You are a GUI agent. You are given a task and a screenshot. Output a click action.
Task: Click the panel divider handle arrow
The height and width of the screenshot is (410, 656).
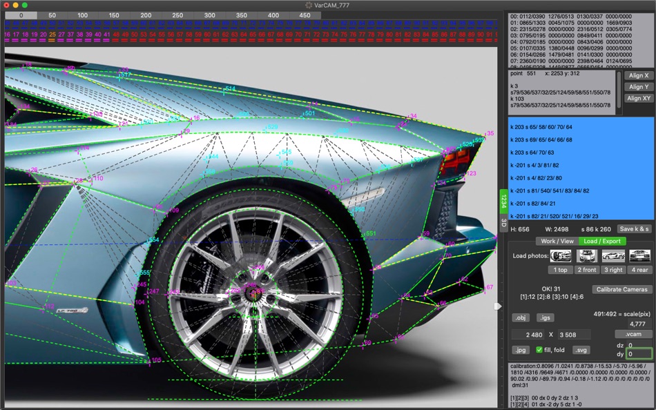tap(497, 306)
